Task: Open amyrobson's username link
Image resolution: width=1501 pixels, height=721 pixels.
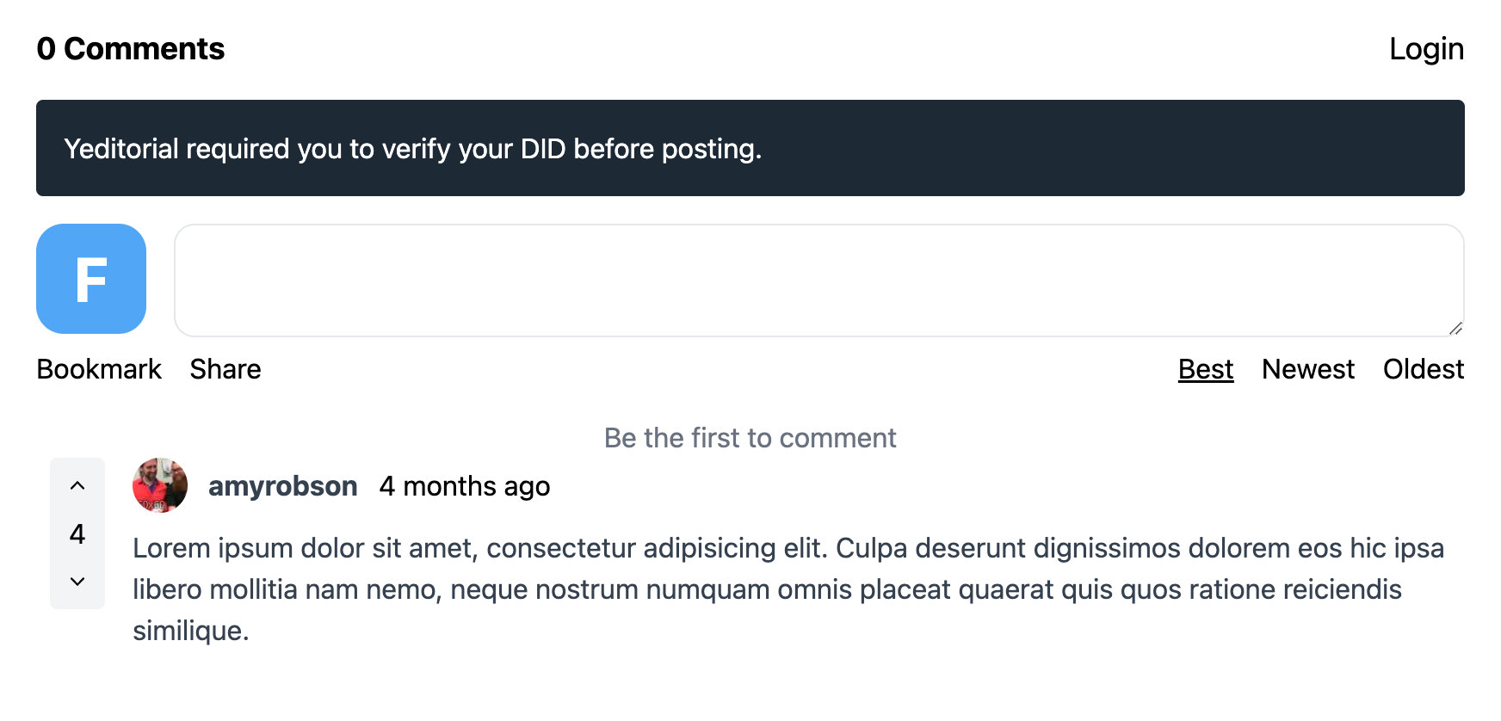Action: click(x=282, y=486)
